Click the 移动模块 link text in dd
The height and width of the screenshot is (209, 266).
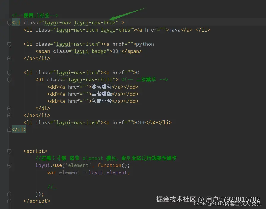point(102,87)
